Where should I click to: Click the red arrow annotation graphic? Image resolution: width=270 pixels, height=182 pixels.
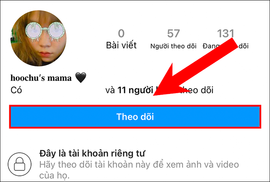tap(195, 67)
